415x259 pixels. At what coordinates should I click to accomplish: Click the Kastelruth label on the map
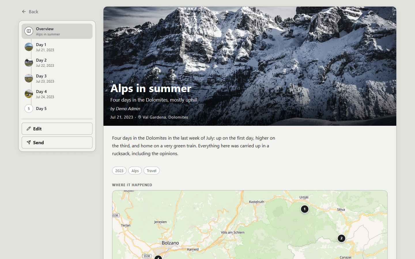click(x=256, y=202)
